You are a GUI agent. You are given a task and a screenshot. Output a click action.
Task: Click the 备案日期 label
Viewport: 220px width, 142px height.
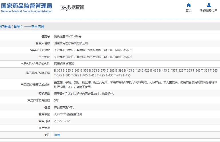44,121
